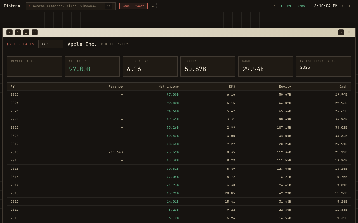Click the FY column header

[13, 87]
